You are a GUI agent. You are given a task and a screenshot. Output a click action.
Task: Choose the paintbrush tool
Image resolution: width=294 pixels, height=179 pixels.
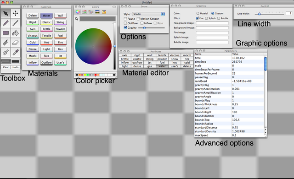tap(15, 23)
